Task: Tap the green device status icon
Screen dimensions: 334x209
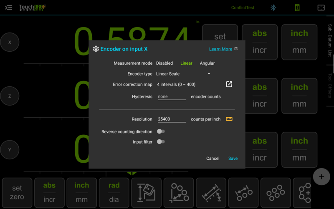Action: coord(297,8)
